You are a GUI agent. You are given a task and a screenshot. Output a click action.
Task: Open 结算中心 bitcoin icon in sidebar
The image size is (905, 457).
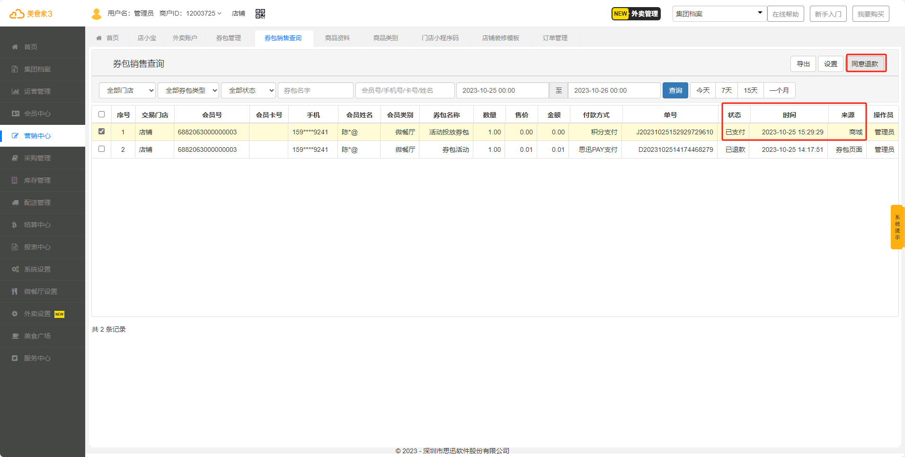pyautogui.click(x=15, y=225)
